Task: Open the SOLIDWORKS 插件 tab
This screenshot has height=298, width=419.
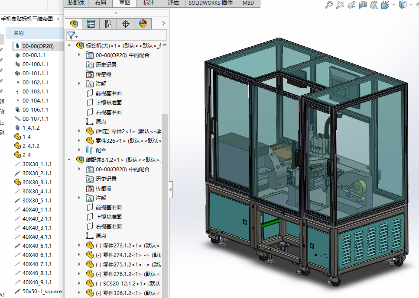Action: point(211,3)
